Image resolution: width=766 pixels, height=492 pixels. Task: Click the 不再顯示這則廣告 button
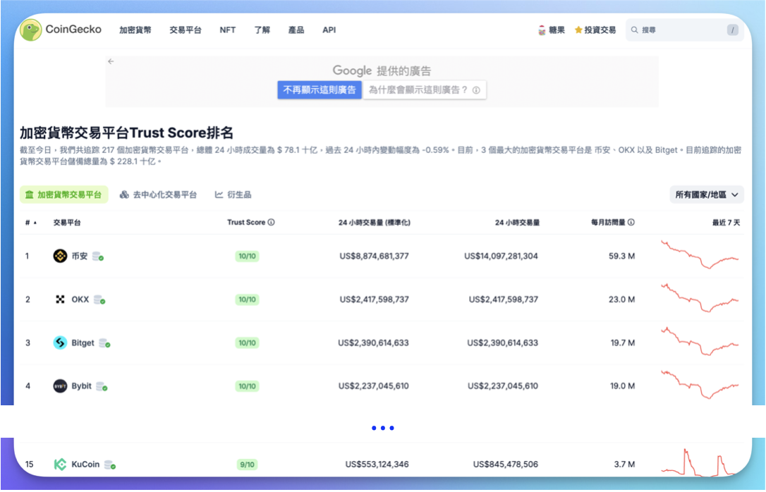[x=320, y=90]
